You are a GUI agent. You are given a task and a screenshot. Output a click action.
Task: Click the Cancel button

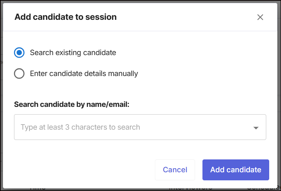(175, 170)
